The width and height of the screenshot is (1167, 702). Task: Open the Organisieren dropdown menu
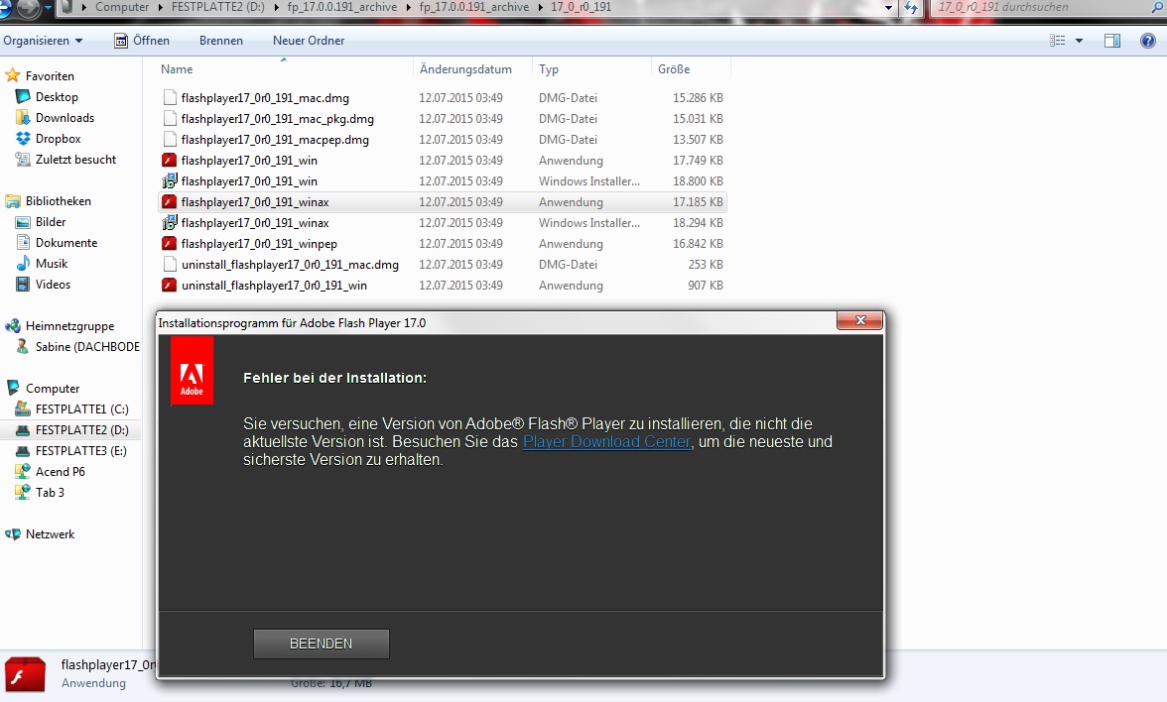[x=44, y=40]
